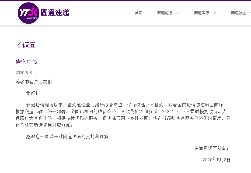Click the 圆通速递 brand name beside logo

pyautogui.click(x=55, y=13)
